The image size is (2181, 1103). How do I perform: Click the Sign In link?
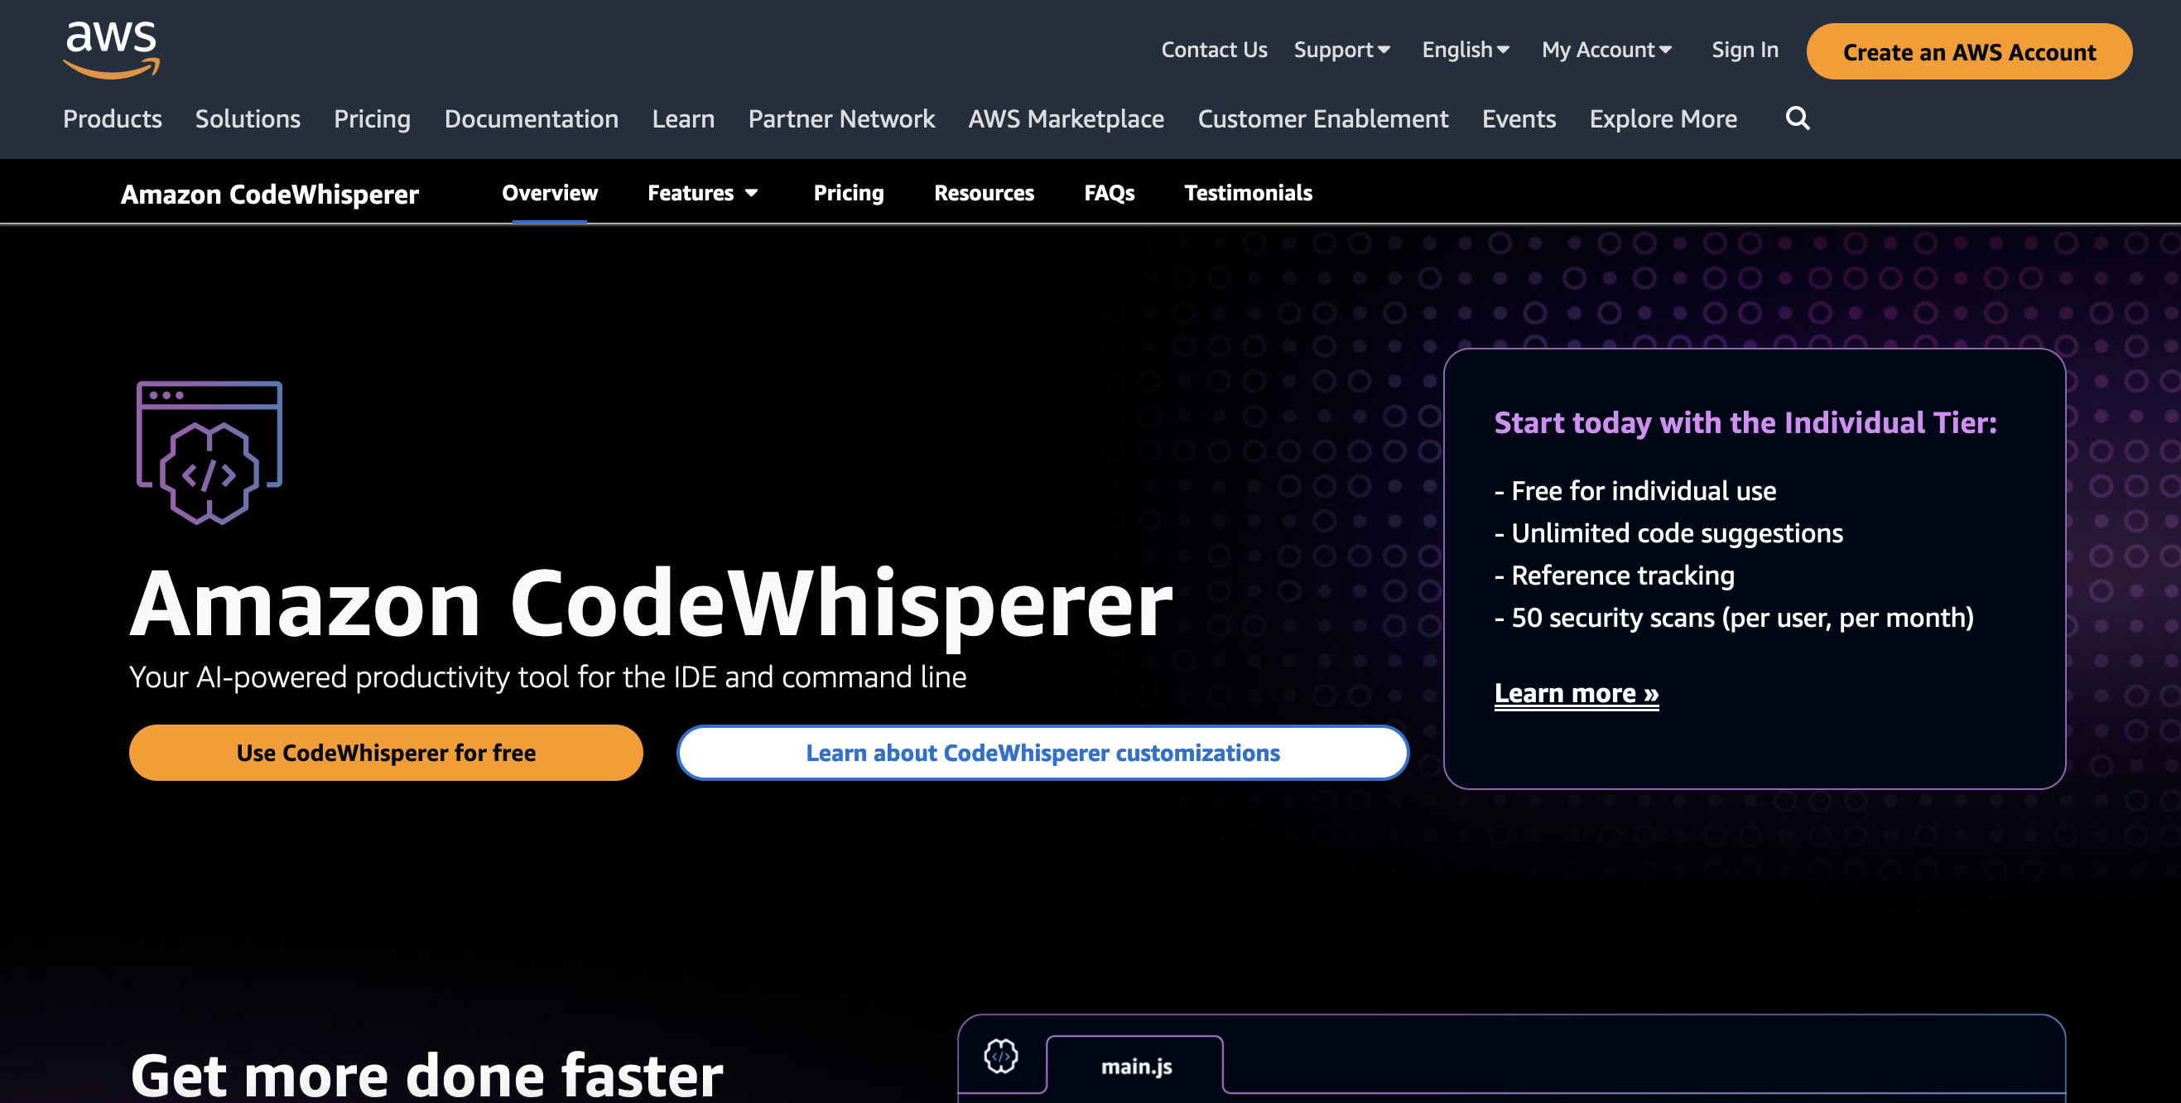pyautogui.click(x=1745, y=50)
